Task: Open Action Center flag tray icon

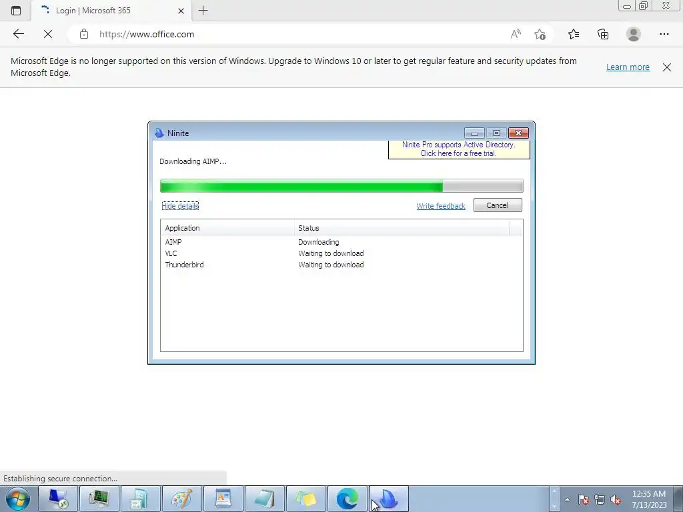Action: [584, 499]
